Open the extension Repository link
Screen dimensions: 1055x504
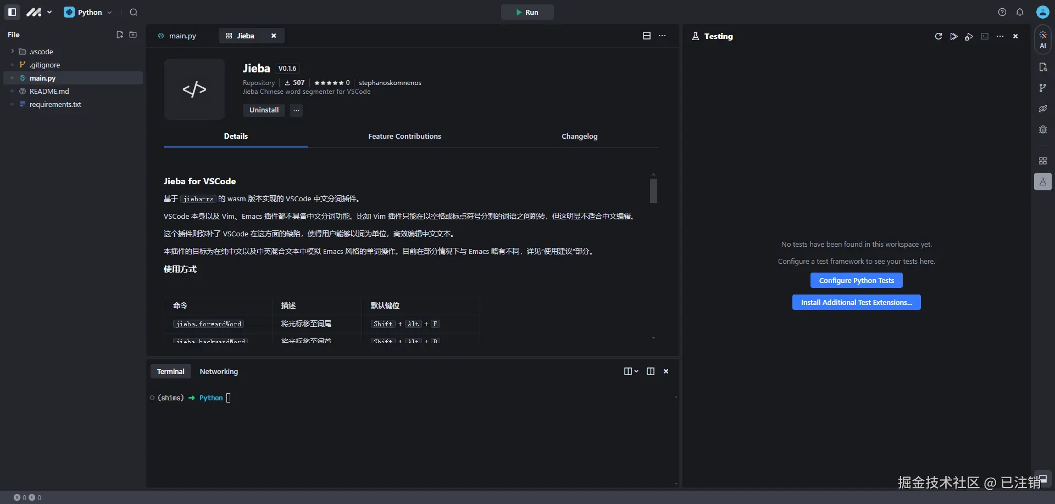[259, 83]
